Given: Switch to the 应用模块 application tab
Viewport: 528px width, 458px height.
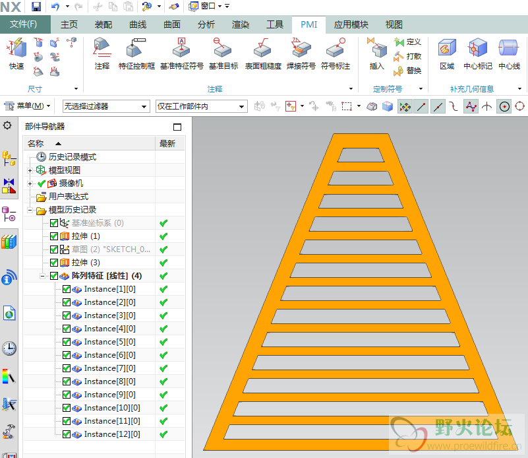Looking at the screenshot, I should click(x=351, y=24).
